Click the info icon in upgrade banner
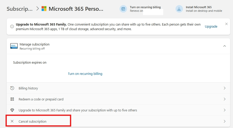Screen dimensions: 233x128 pos(12,27)
